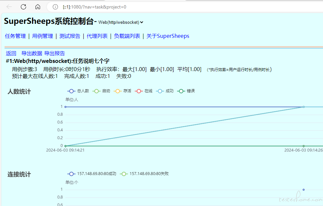
Task: Open 用例管理 navigation link
Action: [x=43, y=36]
